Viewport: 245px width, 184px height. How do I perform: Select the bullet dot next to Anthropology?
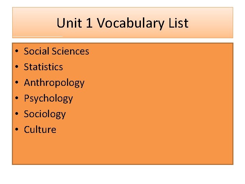16,83
